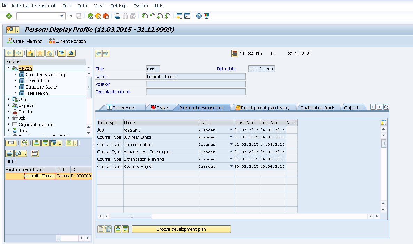Click the green Back arrow icon
This screenshot has width=413, height=244.
pos(90,16)
